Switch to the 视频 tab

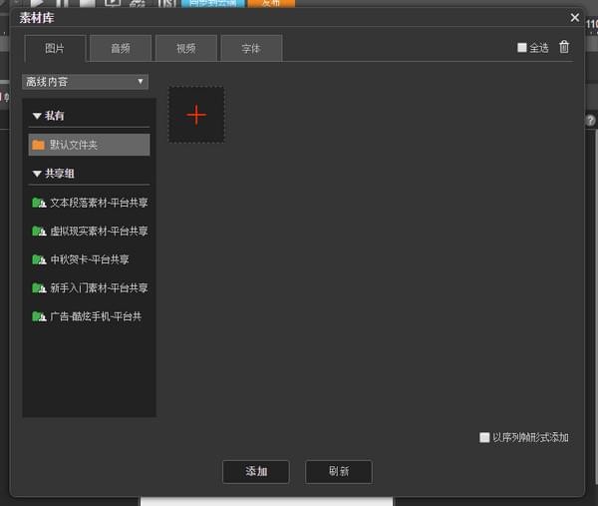coord(185,48)
